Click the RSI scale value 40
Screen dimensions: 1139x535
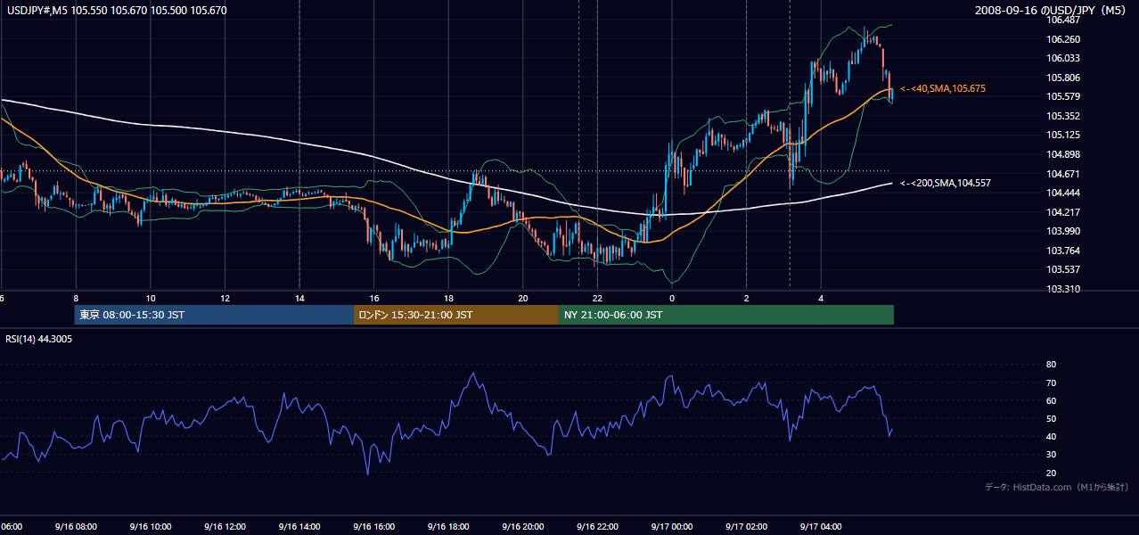point(1051,437)
